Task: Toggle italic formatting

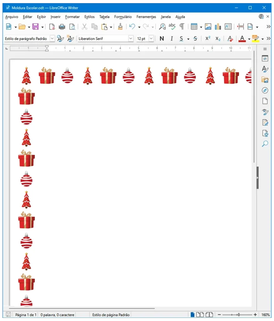Action: point(171,39)
